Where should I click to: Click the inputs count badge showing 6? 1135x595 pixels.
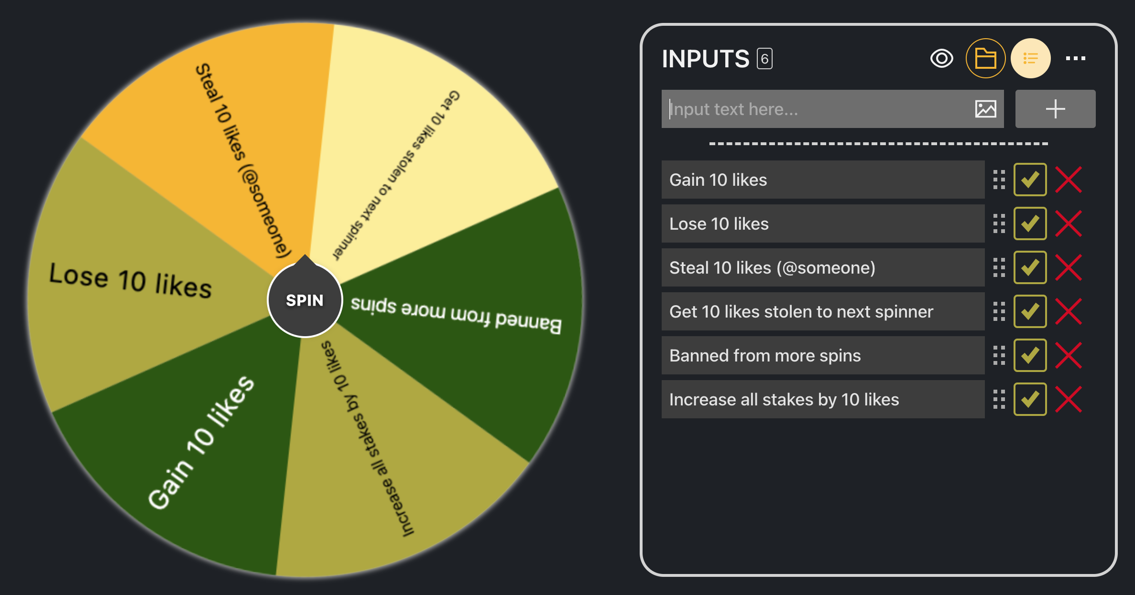(x=764, y=59)
